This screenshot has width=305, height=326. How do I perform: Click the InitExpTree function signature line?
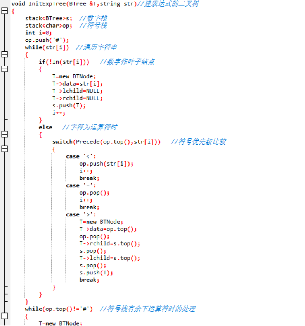pos(74,4)
